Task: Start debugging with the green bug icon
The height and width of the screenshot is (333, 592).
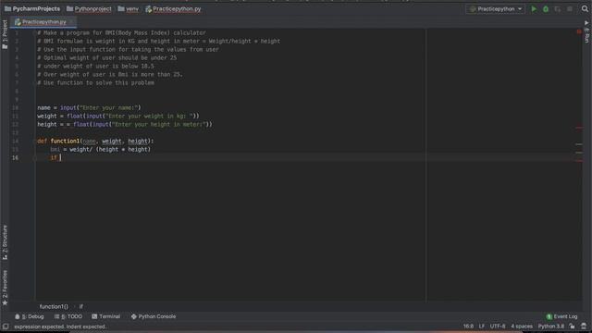Action: 546,8
